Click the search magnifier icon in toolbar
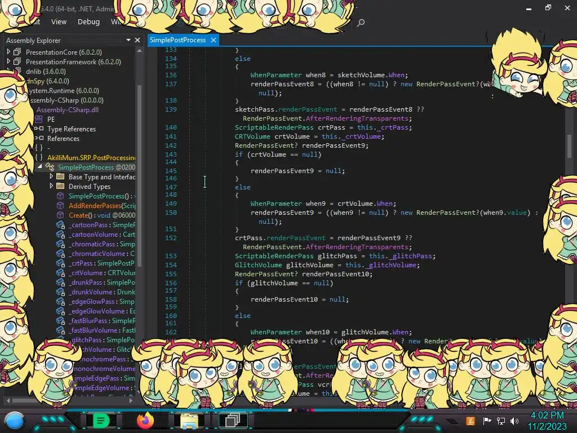The height and width of the screenshot is (433, 577). [x=361, y=23]
